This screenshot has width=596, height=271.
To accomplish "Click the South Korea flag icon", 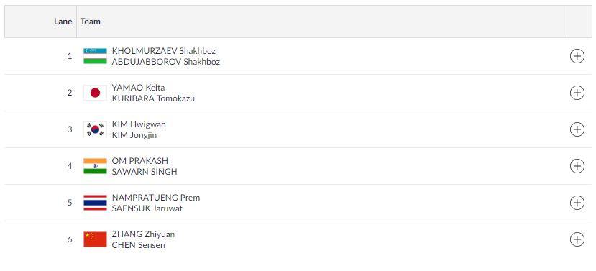I will click(95, 129).
